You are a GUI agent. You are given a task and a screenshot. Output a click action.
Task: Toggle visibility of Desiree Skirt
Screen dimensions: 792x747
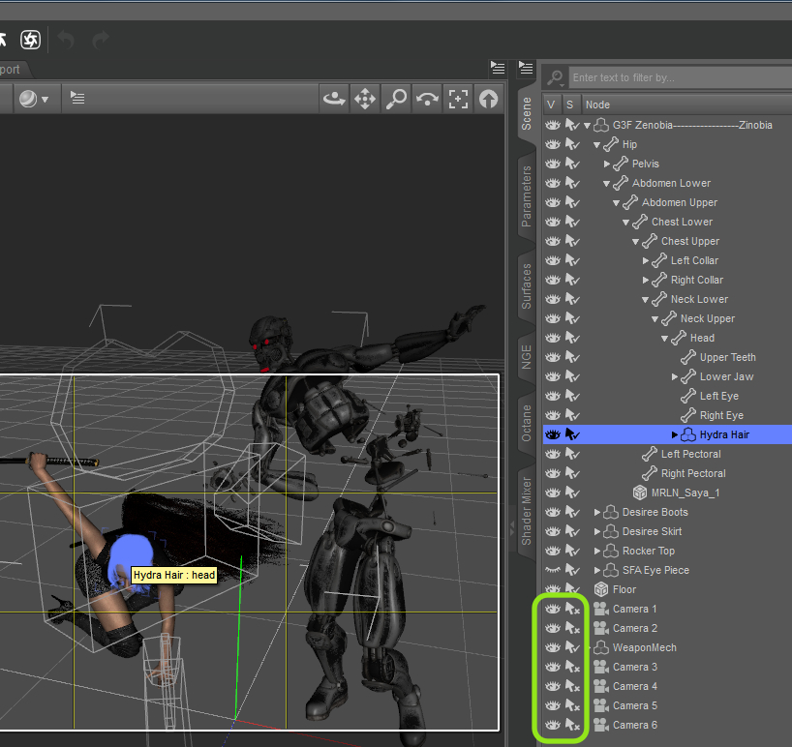(x=552, y=531)
